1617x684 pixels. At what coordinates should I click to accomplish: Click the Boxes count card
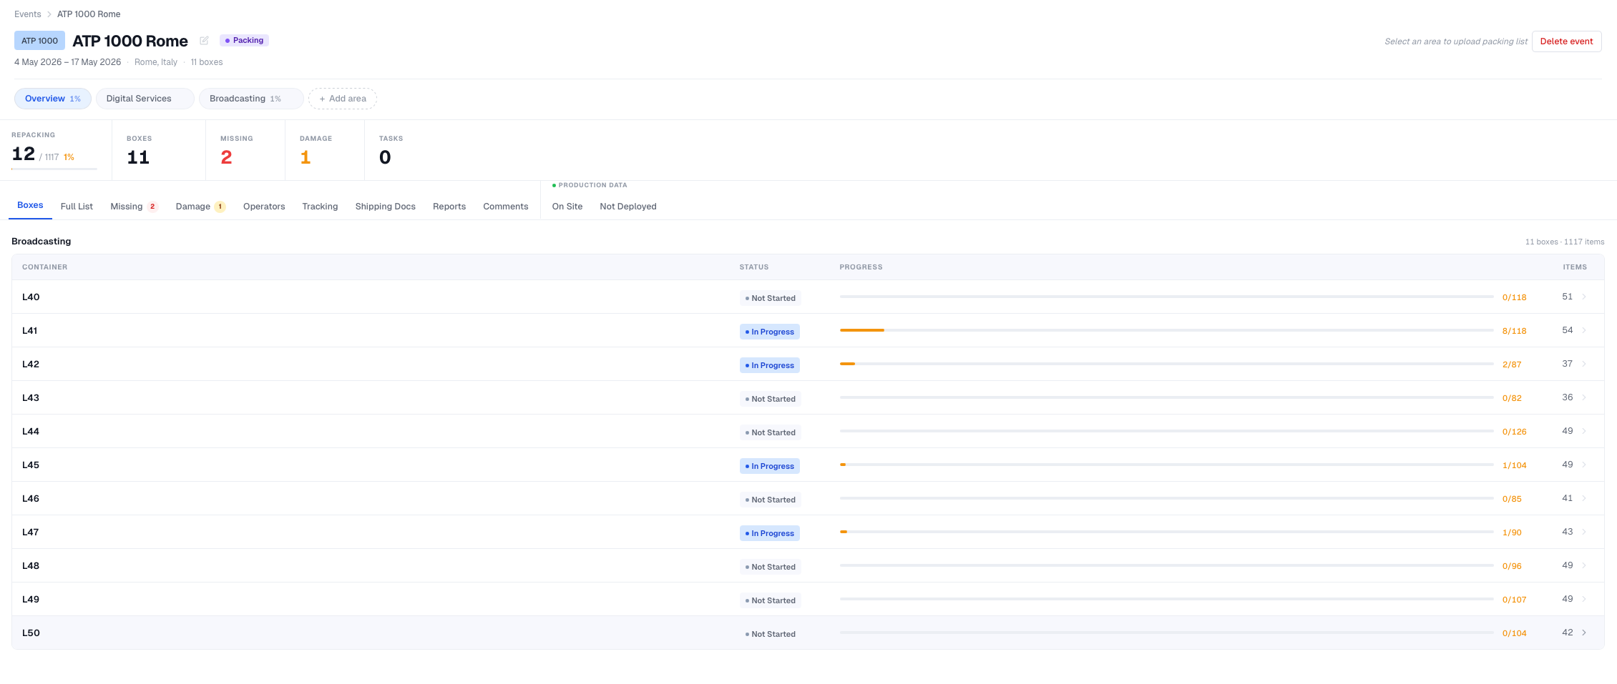click(x=158, y=150)
